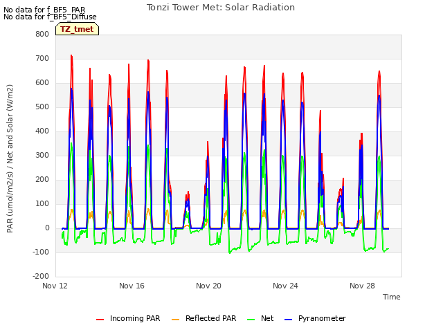The image size is (443, 332).
Task: Click the 0 y-axis tick label
Action: coord(48,228)
